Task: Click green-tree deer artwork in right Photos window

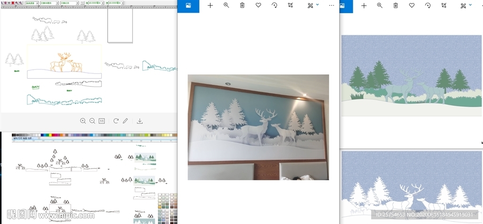Action: pos(411,75)
